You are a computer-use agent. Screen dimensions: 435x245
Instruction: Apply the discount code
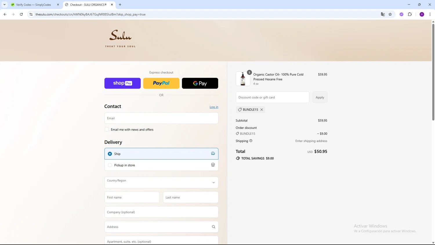tap(320, 97)
